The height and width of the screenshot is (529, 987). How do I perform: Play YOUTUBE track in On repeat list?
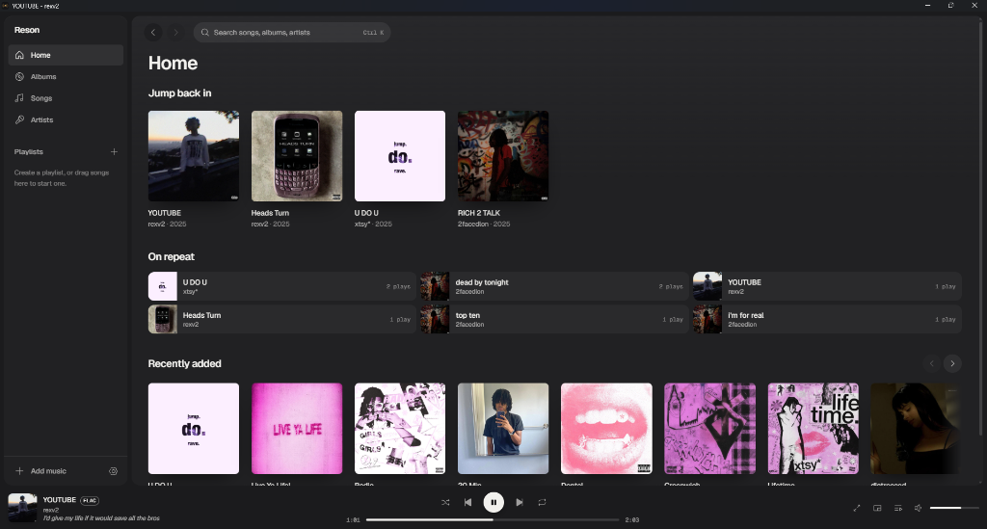click(x=827, y=286)
